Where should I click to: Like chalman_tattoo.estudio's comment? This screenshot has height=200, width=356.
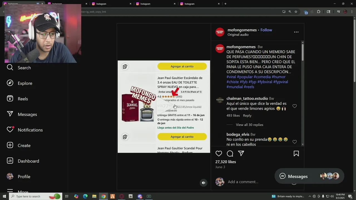click(x=295, y=106)
